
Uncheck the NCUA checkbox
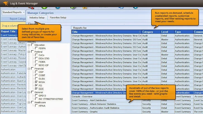tap(36, 82)
